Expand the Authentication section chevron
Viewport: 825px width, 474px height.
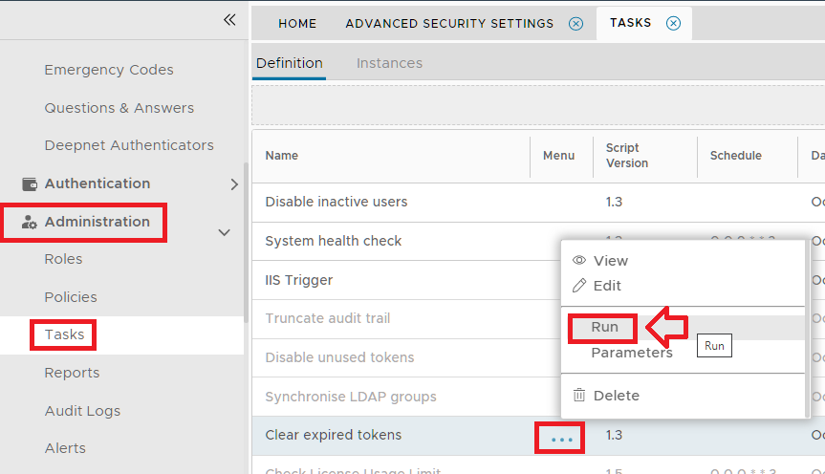coord(234,184)
